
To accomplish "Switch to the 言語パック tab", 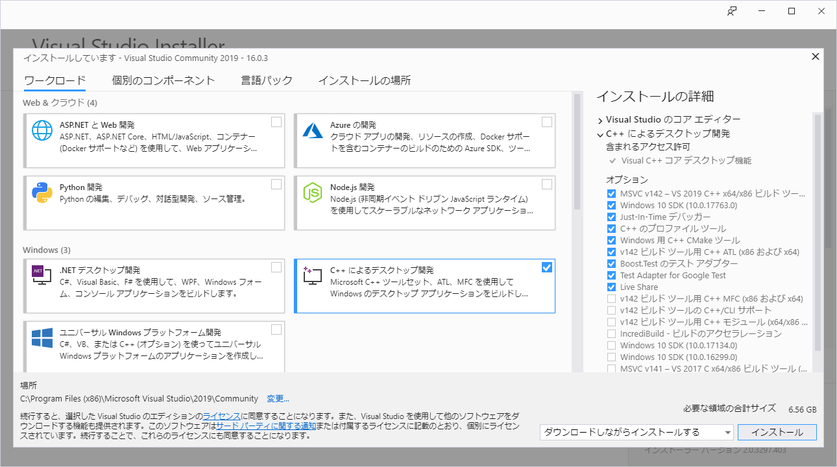I will (267, 80).
